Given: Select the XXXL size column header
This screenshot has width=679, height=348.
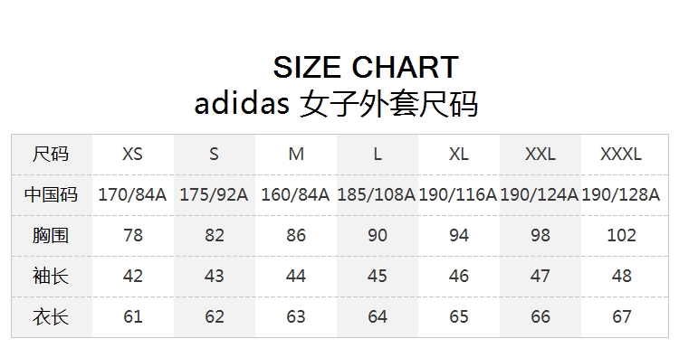Looking at the screenshot, I should click(x=621, y=154).
